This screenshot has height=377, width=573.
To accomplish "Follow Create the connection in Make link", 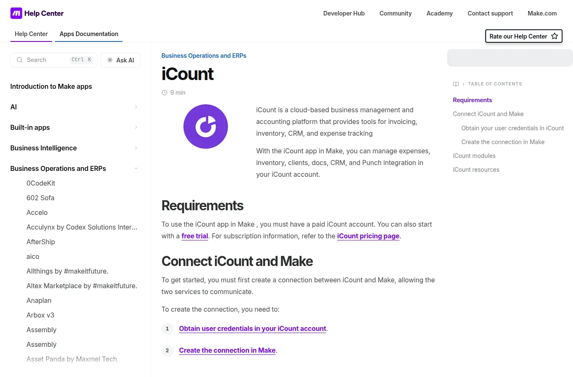I will (228, 350).
